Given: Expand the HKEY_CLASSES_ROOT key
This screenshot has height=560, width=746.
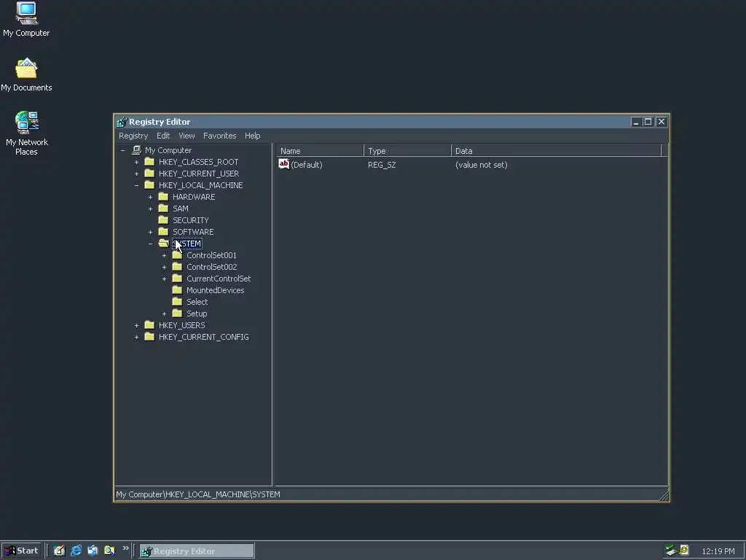Looking at the screenshot, I should (x=136, y=162).
